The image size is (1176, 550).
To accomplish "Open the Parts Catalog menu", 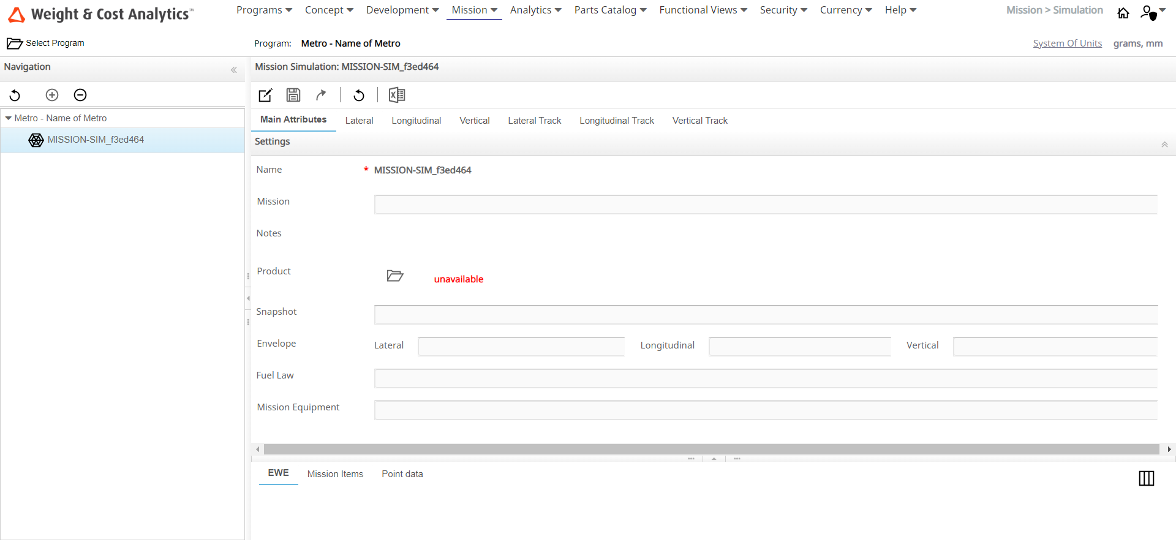I will click(x=610, y=10).
